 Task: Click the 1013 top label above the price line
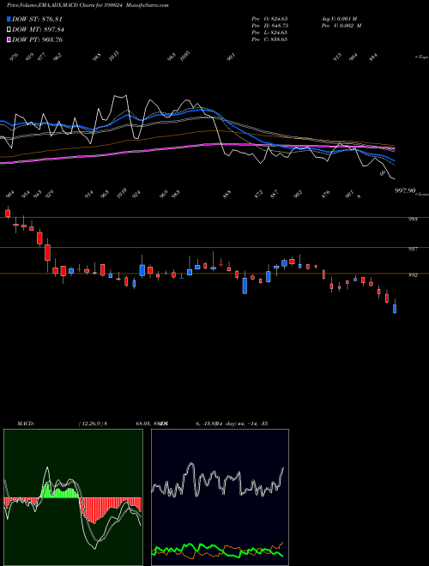pyautogui.click(x=114, y=56)
